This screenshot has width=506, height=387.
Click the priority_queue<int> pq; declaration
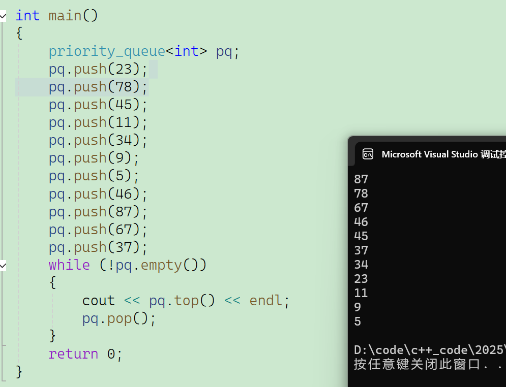[144, 52]
